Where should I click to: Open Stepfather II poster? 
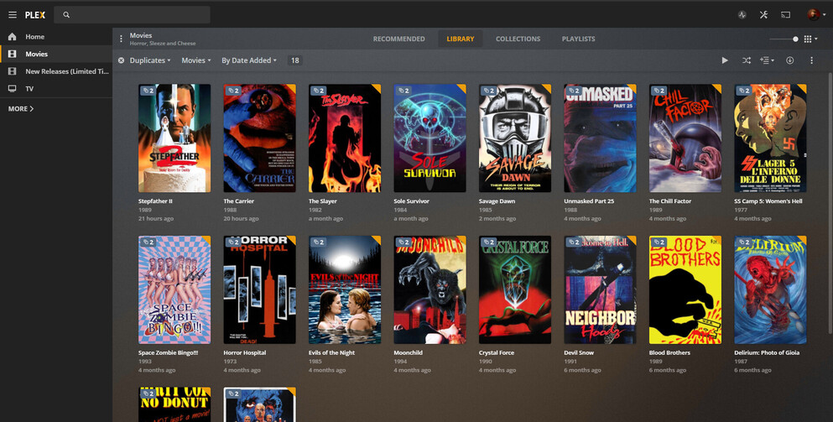coord(174,138)
